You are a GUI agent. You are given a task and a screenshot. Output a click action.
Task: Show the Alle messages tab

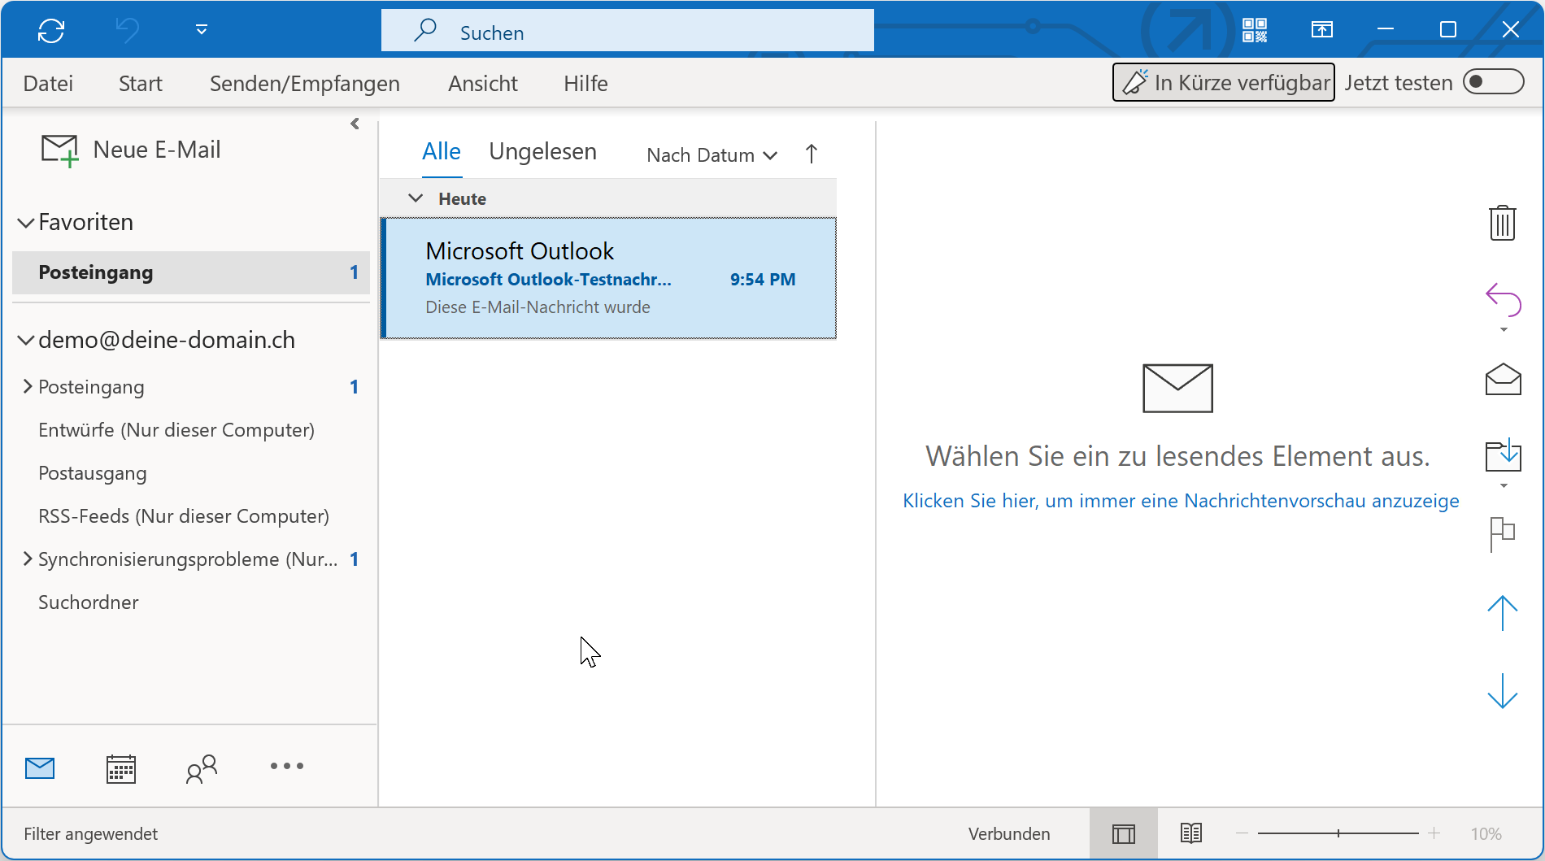[442, 152]
